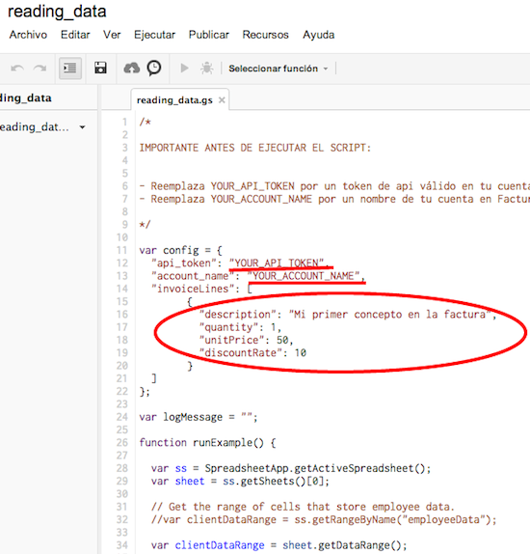
Task: Click the var config = { line
Action: 180,251
